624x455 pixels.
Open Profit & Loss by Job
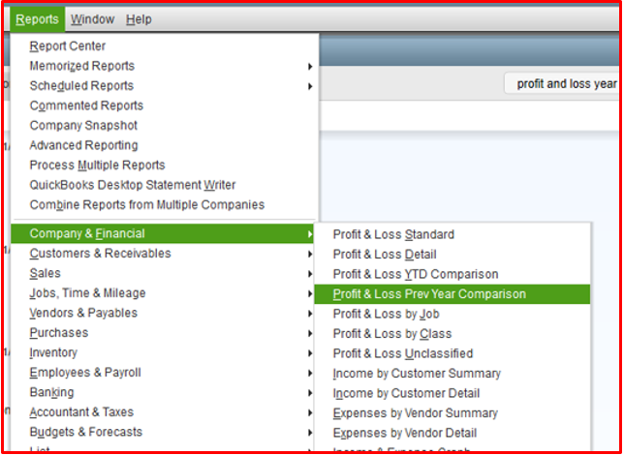[x=452, y=315]
